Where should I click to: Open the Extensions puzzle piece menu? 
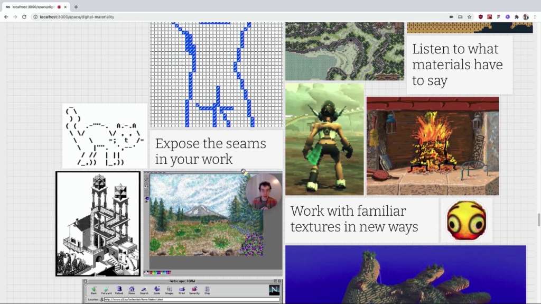pos(517,16)
